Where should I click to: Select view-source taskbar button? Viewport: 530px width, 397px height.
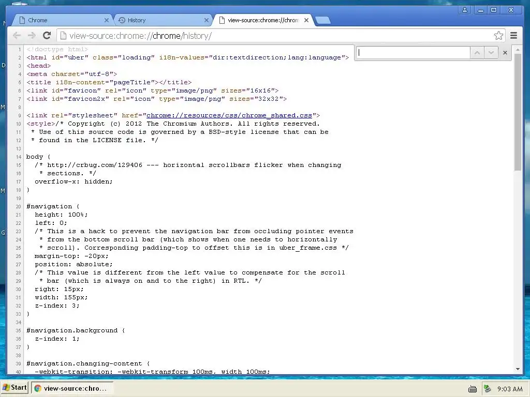pyautogui.click(x=72, y=388)
